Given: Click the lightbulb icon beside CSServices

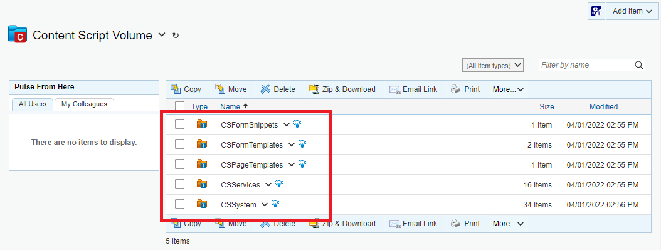Looking at the screenshot, I should click(279, 184).
